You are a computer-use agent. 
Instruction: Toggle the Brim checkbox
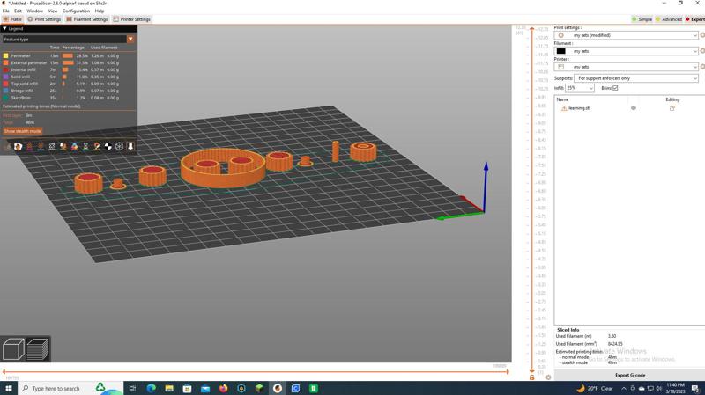(615, 88)
